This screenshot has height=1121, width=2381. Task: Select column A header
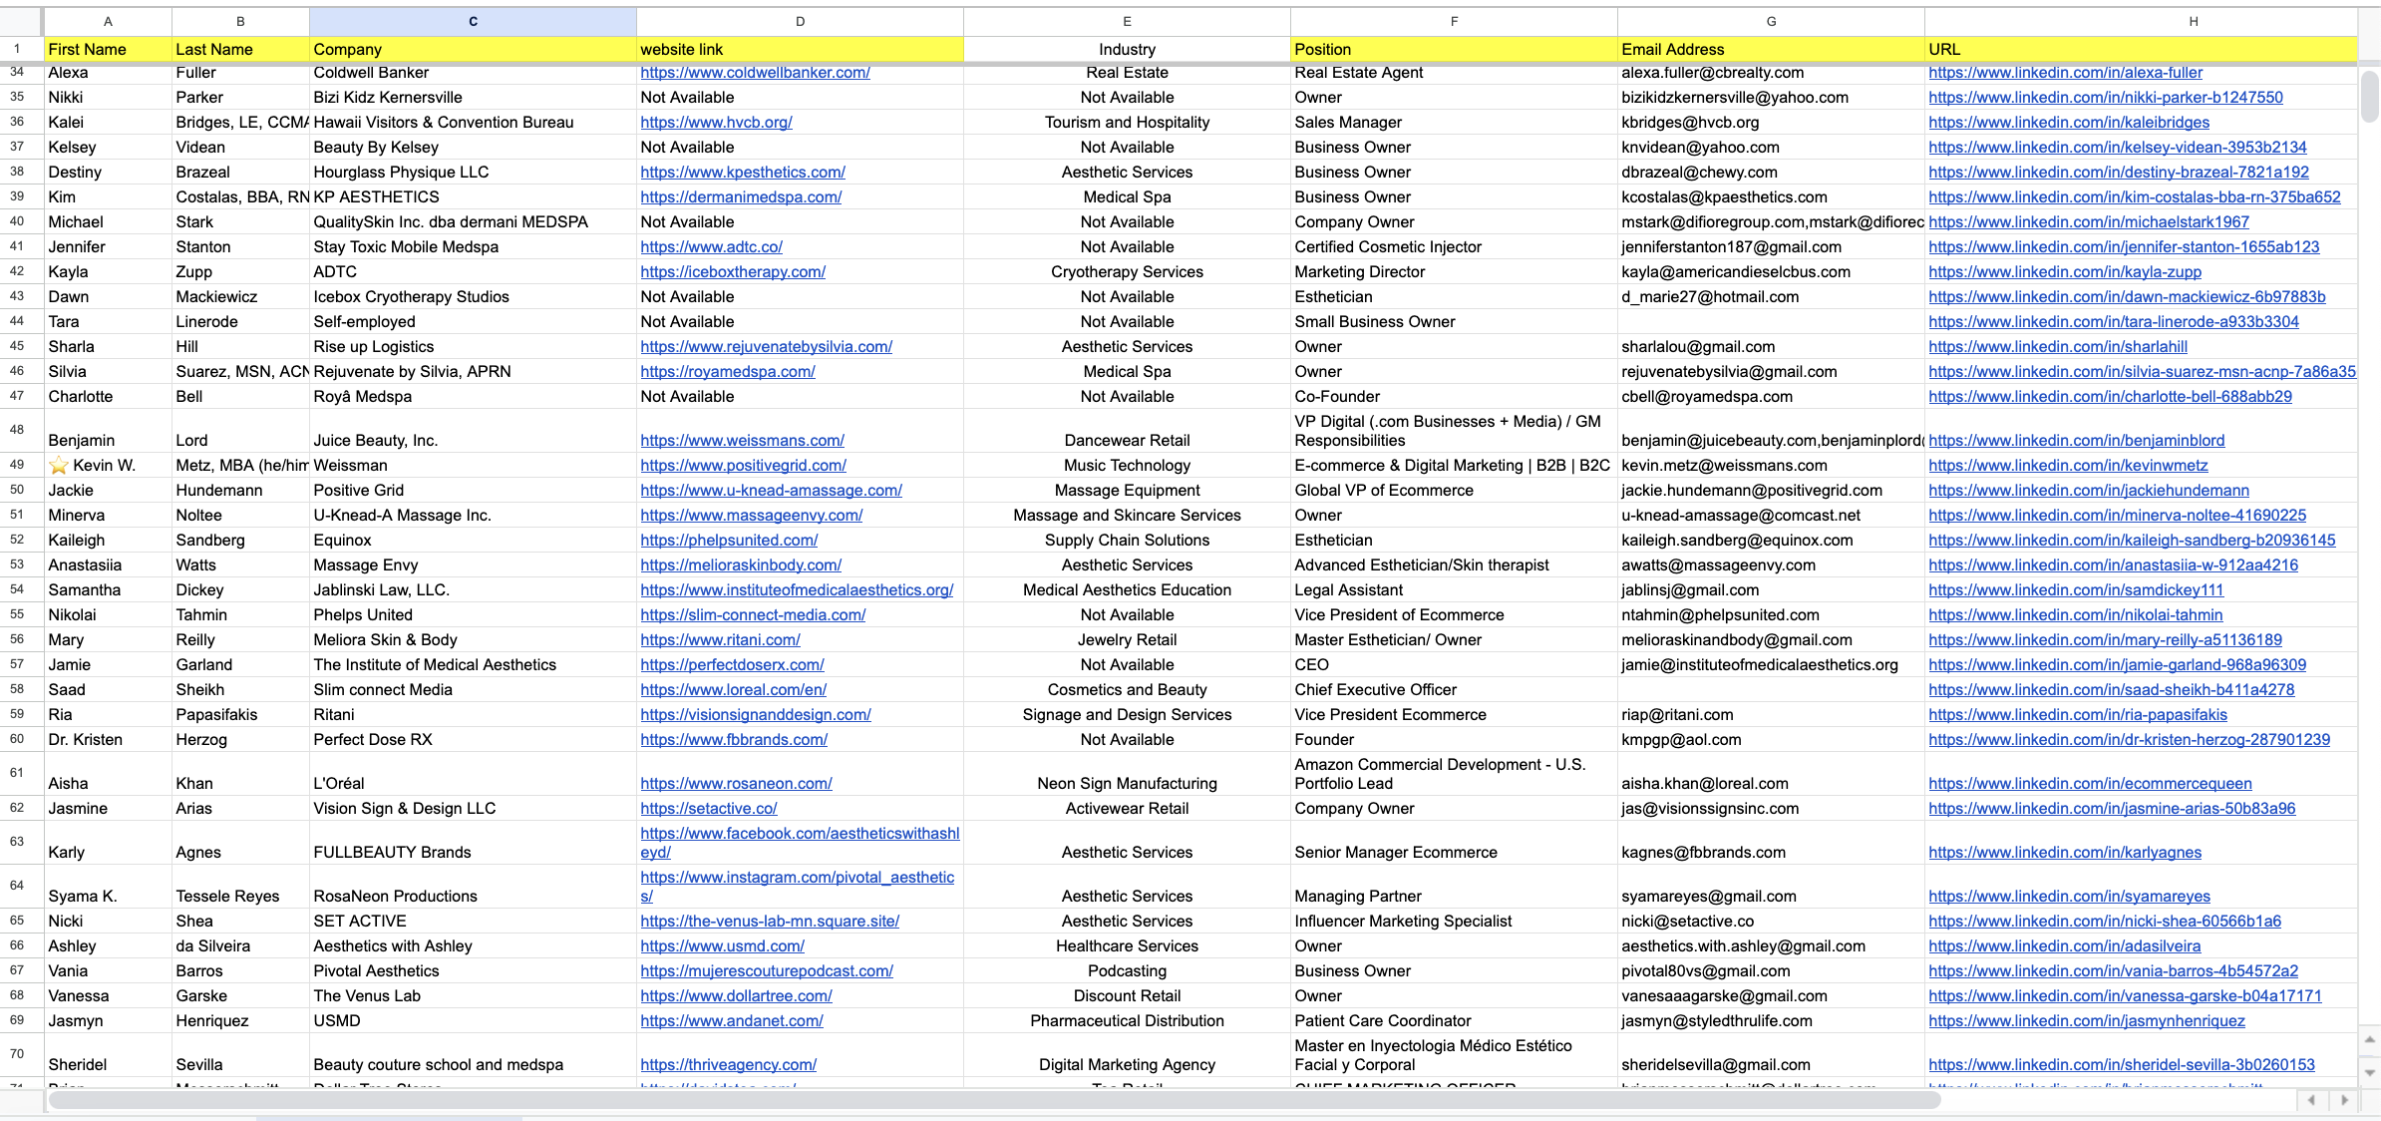click(x=108, y=21)
